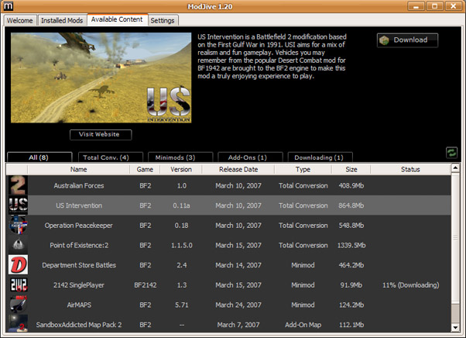Click the Department Store Battles icon
The height and width of the screenshot is (338, 466).
pyautogui.click(x=17, y=265)
